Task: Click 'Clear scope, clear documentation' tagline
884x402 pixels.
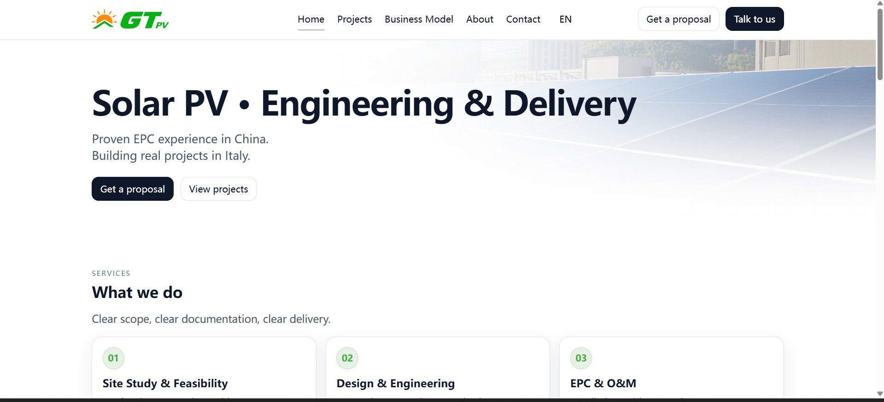Action: (211, 319)
